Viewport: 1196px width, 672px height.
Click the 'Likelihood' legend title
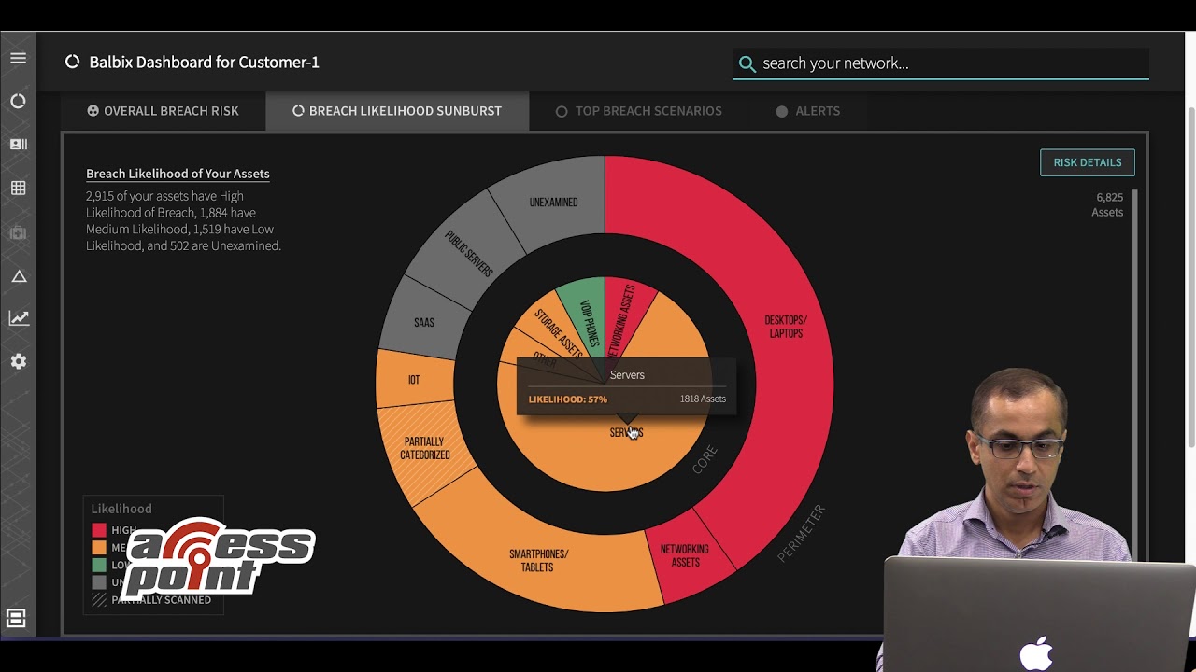(x=121, y=509)
